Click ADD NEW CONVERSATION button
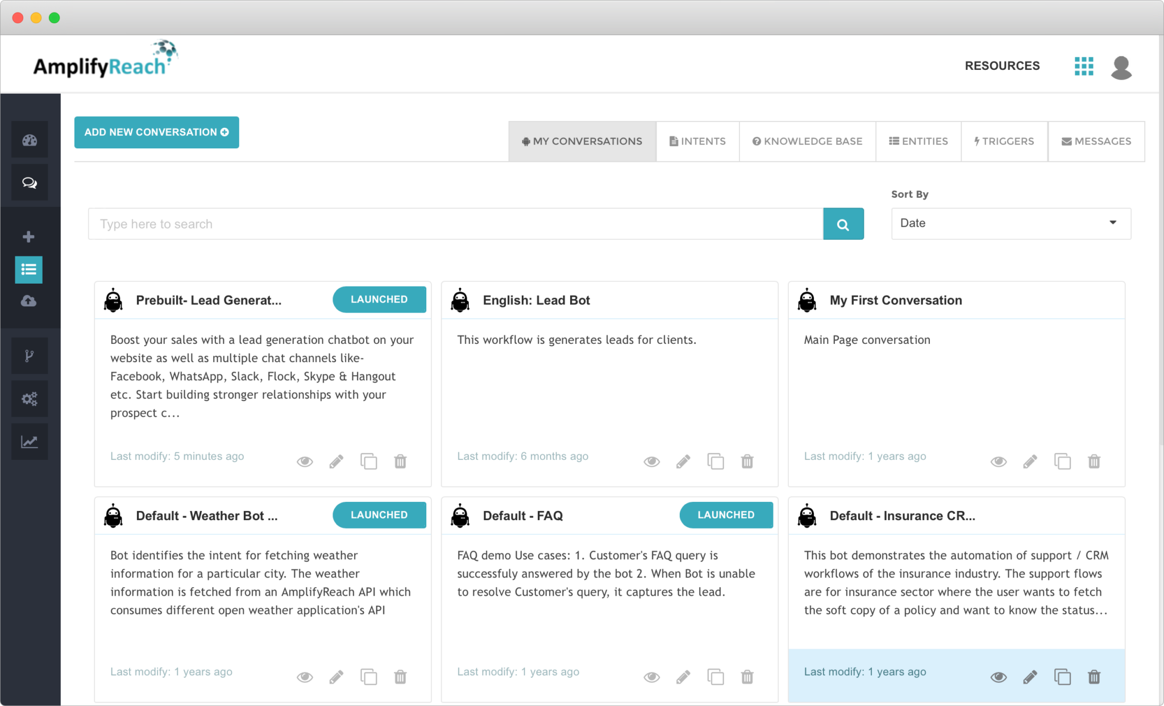This screenshot has width=1164, height=706. pos(156,132)
